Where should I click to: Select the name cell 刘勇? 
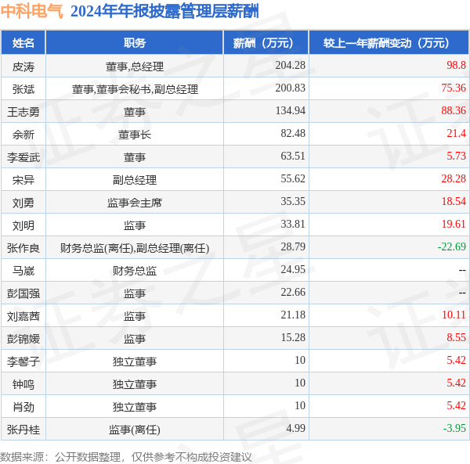23,203
